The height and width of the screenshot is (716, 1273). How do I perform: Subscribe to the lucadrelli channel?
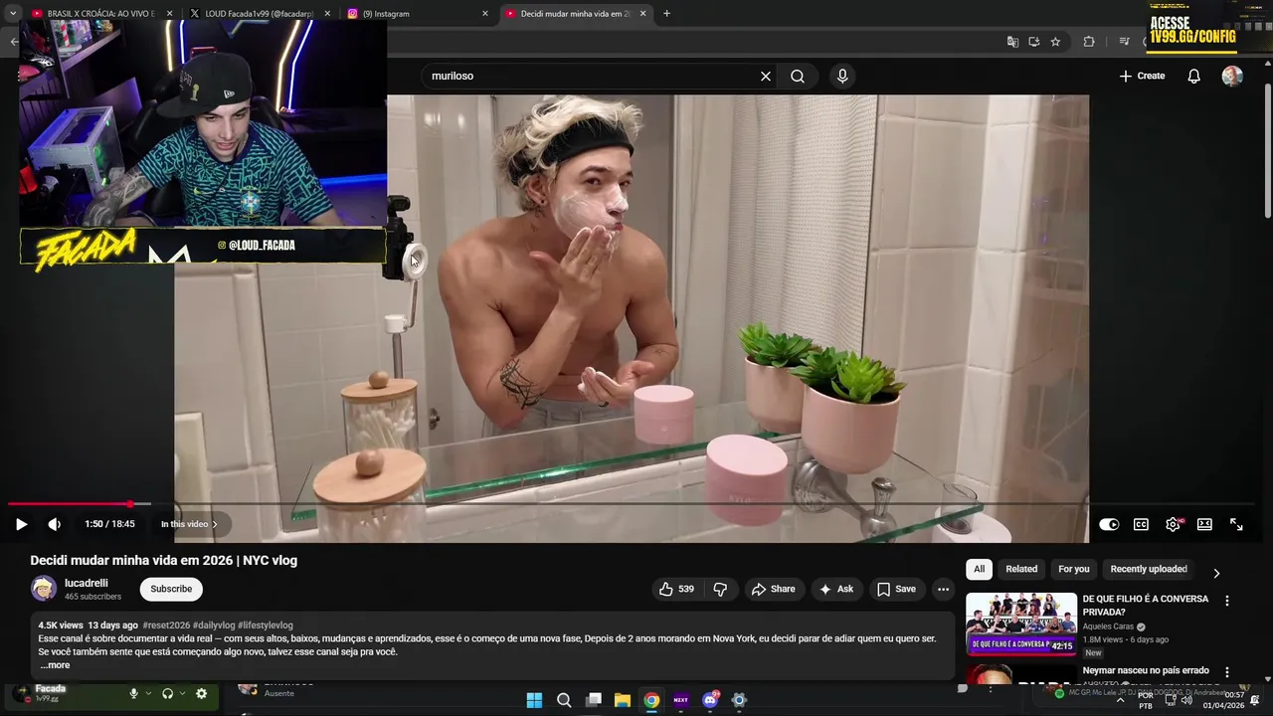pyautogui.click(x=171, y=589)
